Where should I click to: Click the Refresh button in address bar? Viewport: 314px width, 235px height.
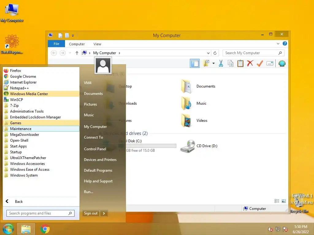click(x=215, y=53)
